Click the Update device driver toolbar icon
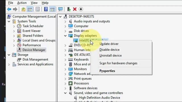182x102 pixels. pos(69,9)
